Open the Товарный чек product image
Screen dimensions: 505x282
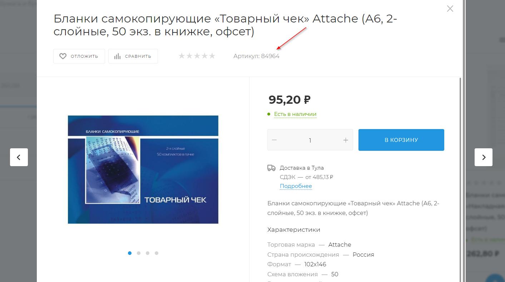point(143,170)
